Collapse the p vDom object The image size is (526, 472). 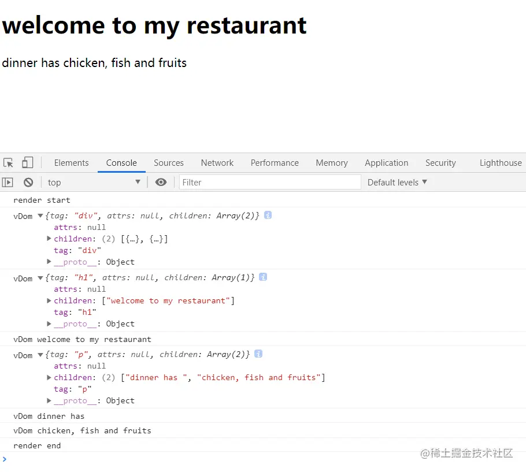point(40,355)
